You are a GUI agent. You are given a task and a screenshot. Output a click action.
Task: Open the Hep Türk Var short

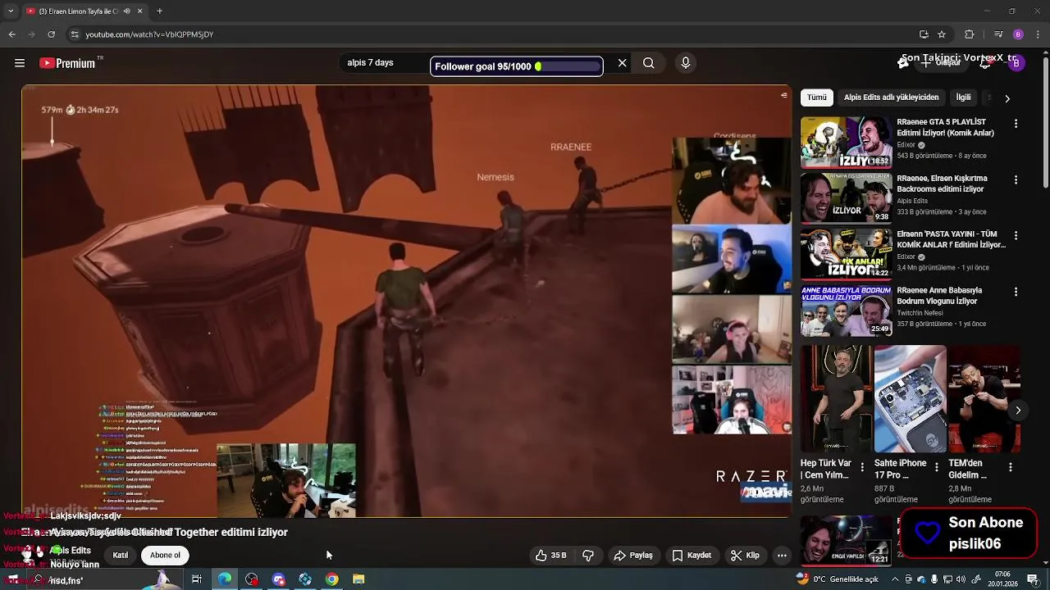click(x=836, y=399)
